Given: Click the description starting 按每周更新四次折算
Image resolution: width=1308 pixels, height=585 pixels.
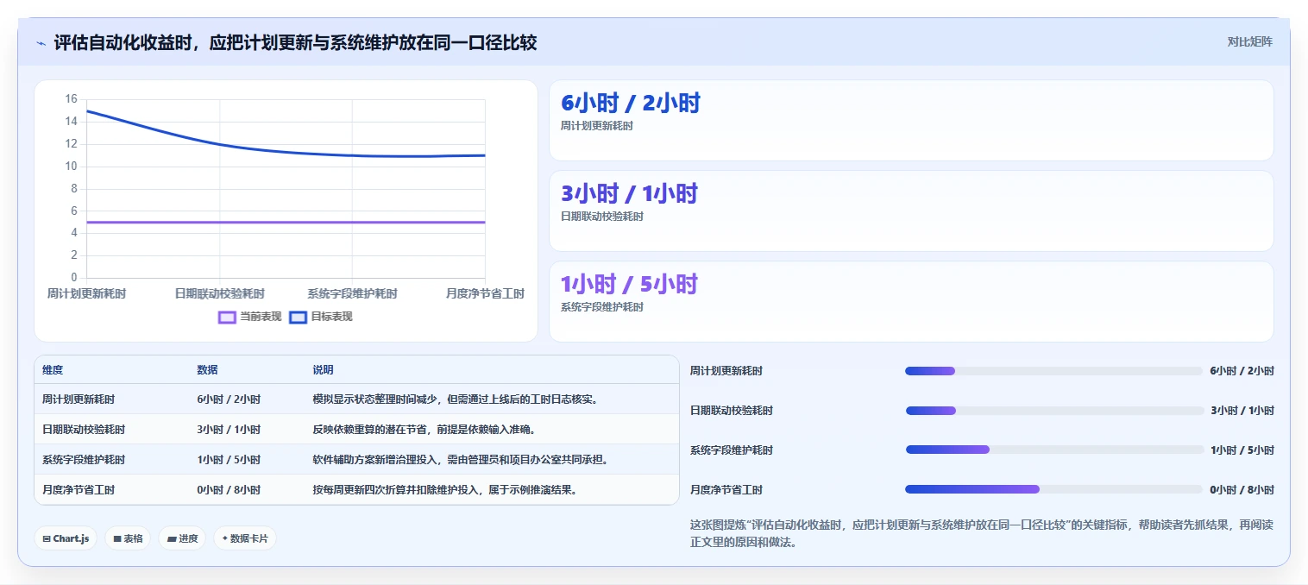Looking at the screenshot, I should [x=445, y=490].
